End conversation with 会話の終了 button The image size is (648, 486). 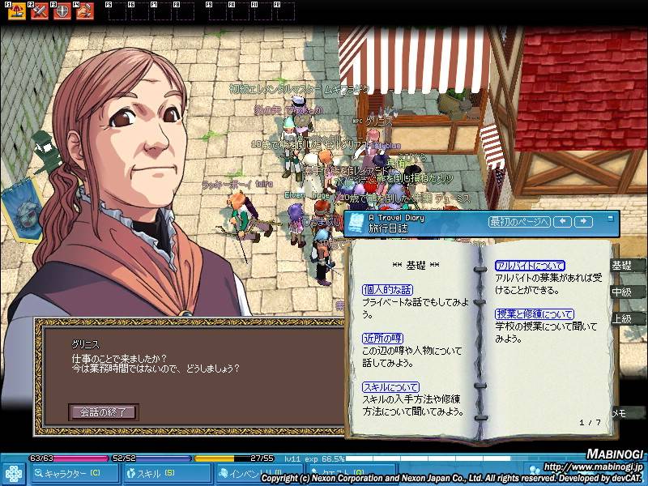pos(104,412)
